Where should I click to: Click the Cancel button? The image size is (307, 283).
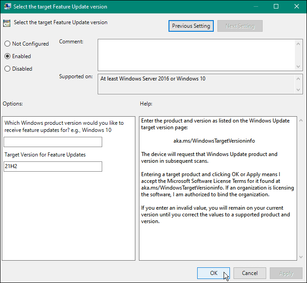pyautogui.click(x=250, y=273)
